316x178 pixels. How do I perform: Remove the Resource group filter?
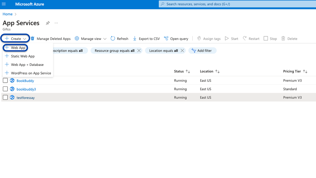[139, 50]
